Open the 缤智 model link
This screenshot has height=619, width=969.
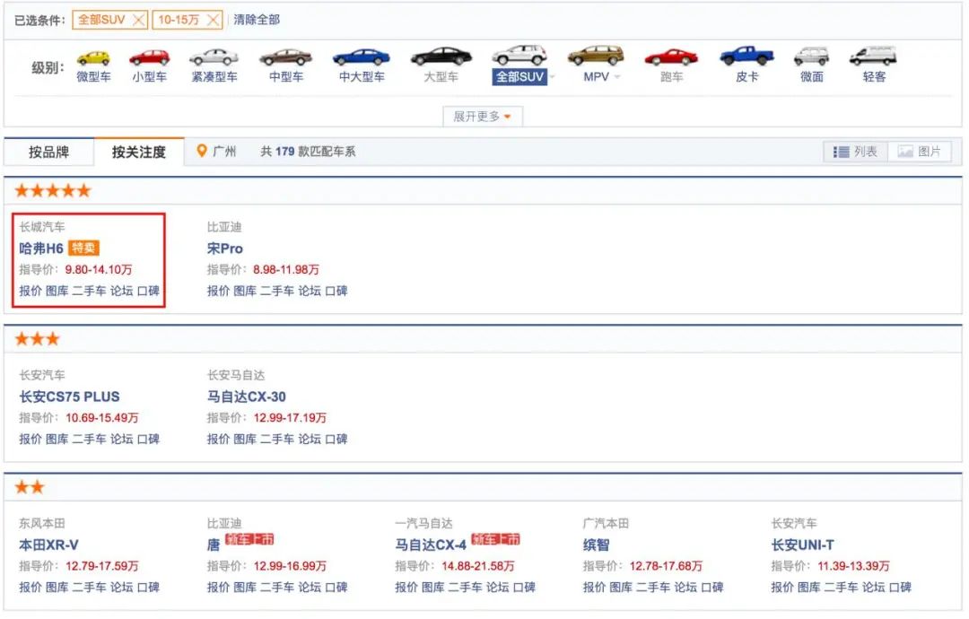597,545
